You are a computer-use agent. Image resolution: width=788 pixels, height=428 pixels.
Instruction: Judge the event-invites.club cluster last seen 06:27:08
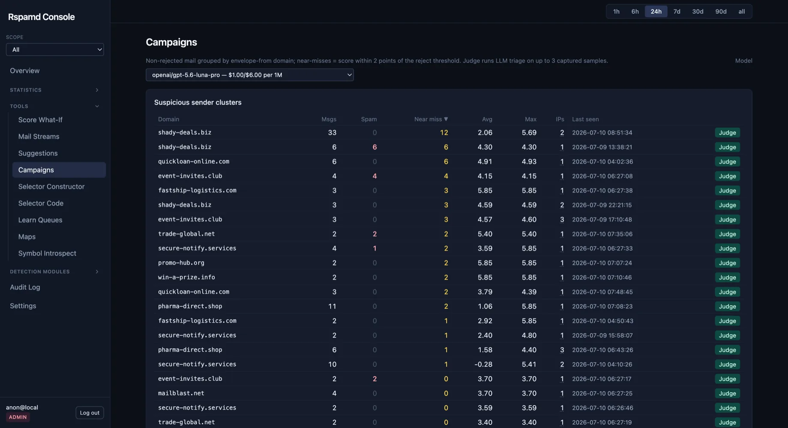click(727, 176)
